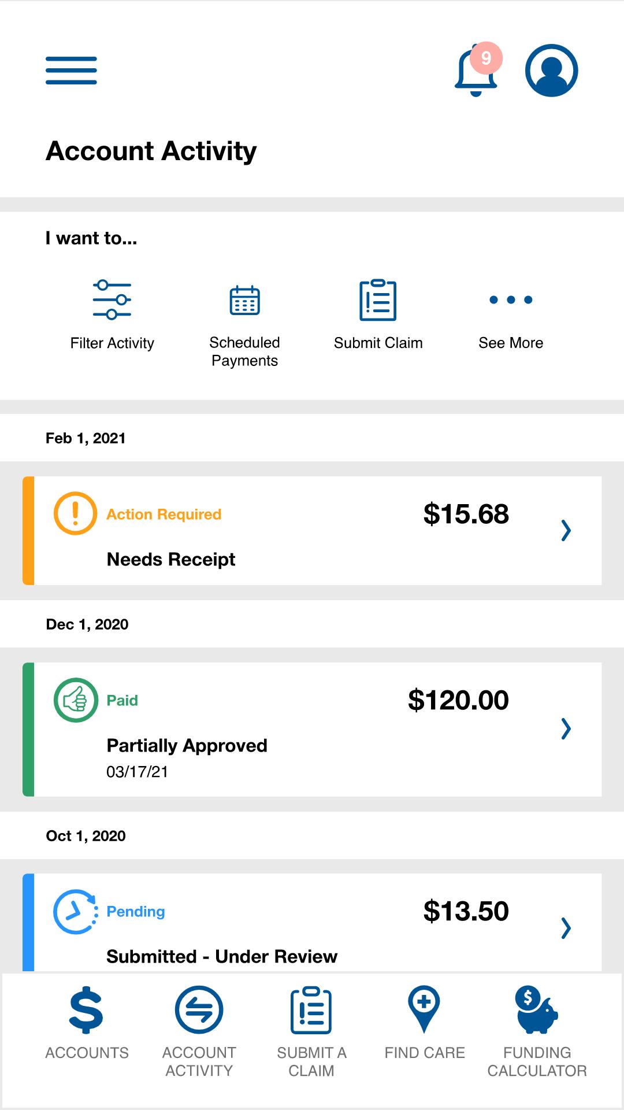Click the Needs Receipt label
624x1110 pixels.
171,560
